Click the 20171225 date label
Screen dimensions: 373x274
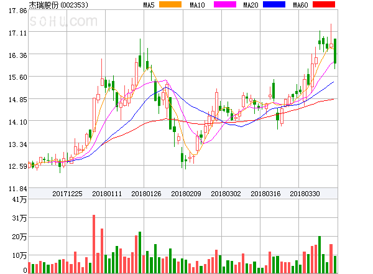click(67, 194)
